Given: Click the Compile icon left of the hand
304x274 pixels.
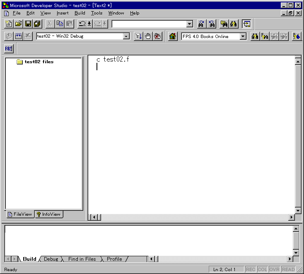Looking at the screenshot, I should click(x=138, y=36).
